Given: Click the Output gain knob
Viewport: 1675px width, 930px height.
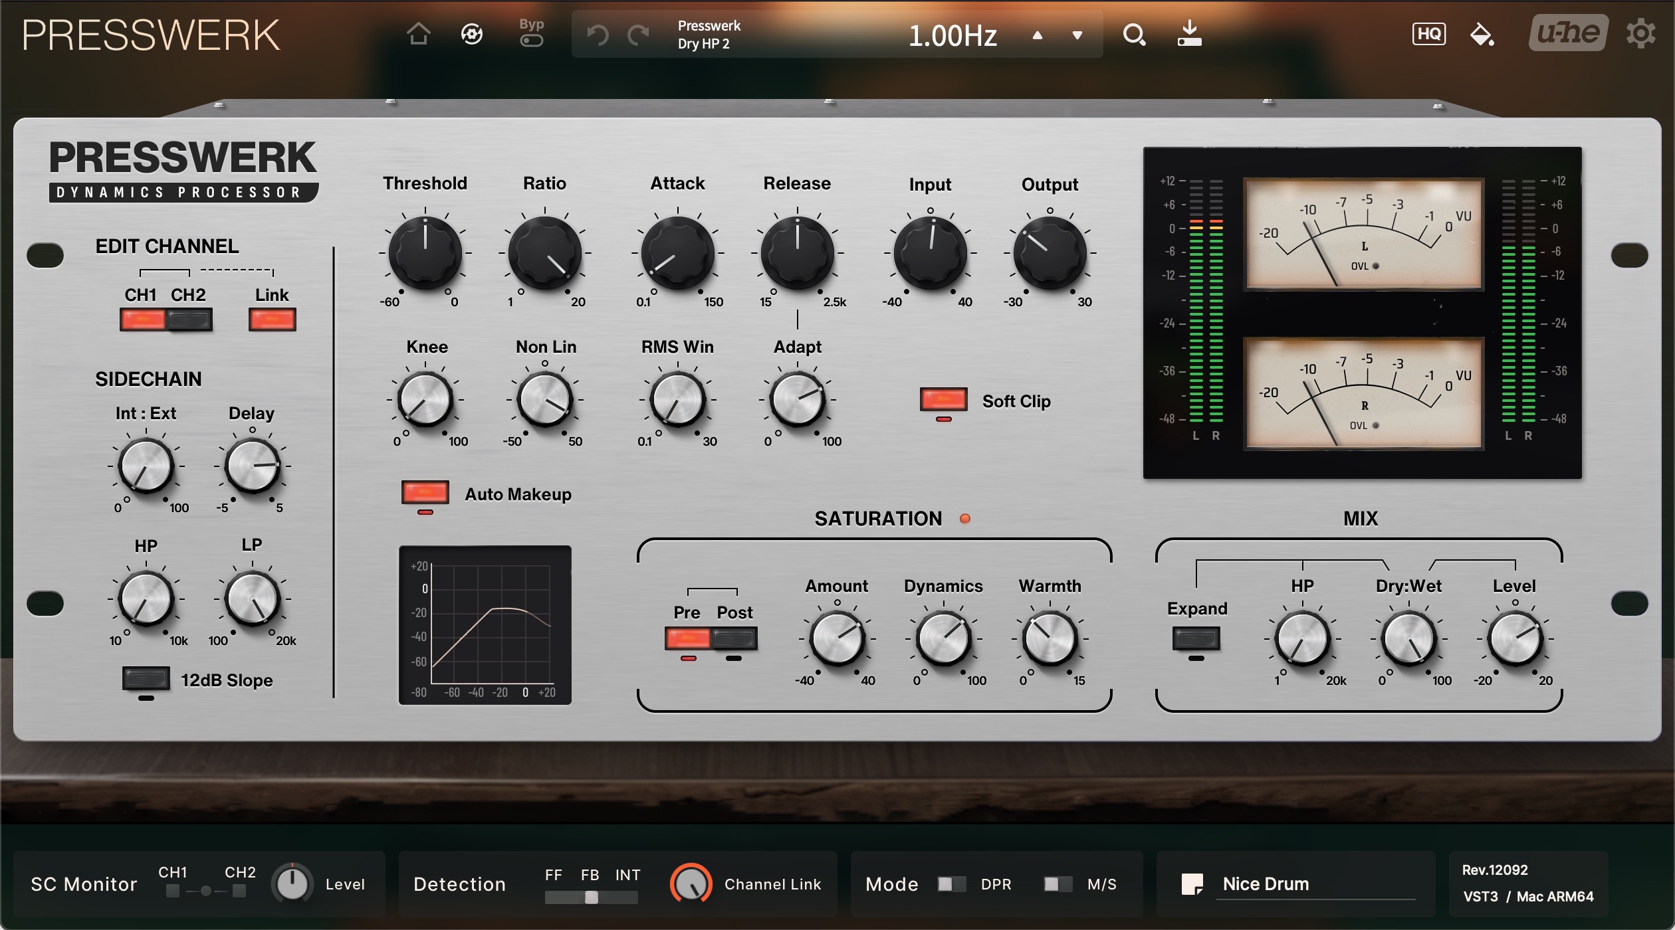Looking at the screenshot, I should [1050, 252].
